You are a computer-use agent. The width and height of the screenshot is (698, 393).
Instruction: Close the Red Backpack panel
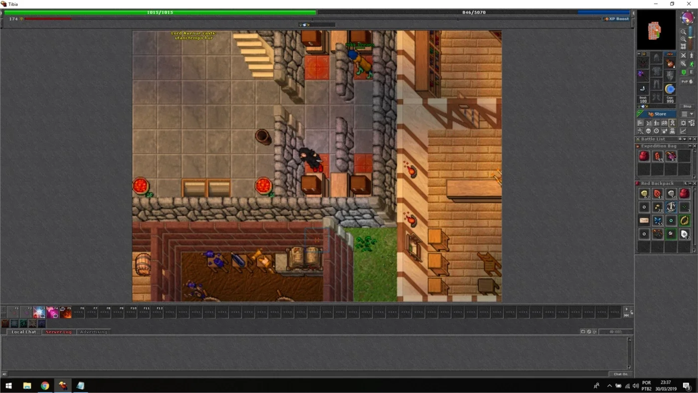(x=695, y=184)
